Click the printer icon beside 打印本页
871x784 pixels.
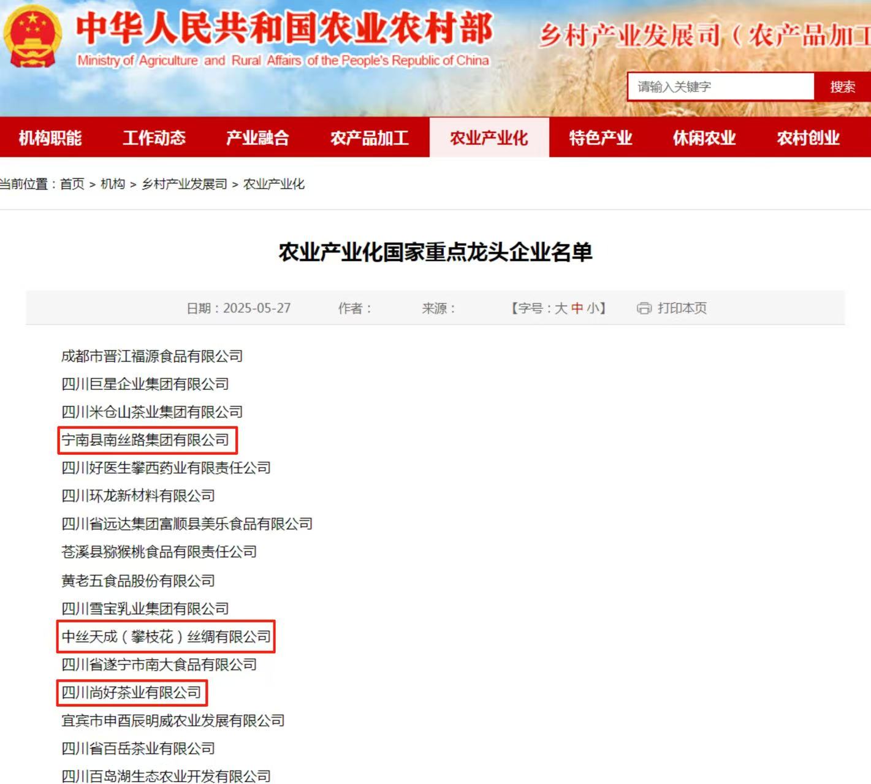click(644, 308)
